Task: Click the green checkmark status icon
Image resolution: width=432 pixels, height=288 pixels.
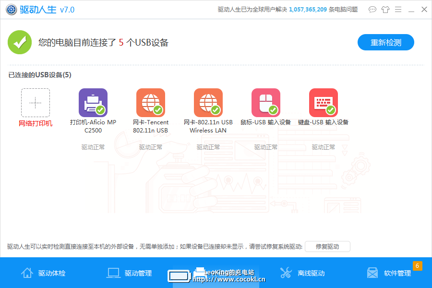Action: [x=20, y=42]
